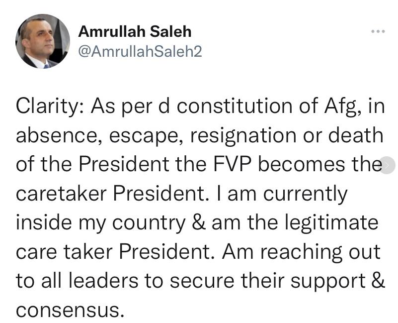Click the word "caretaker" on the fourth line
Viewport: 398px width, 323px height.
pos(62,194)
